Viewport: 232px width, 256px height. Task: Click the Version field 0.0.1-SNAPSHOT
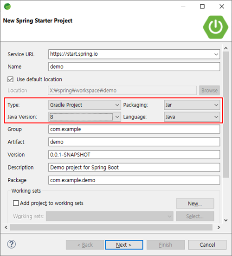coord(134,155)
